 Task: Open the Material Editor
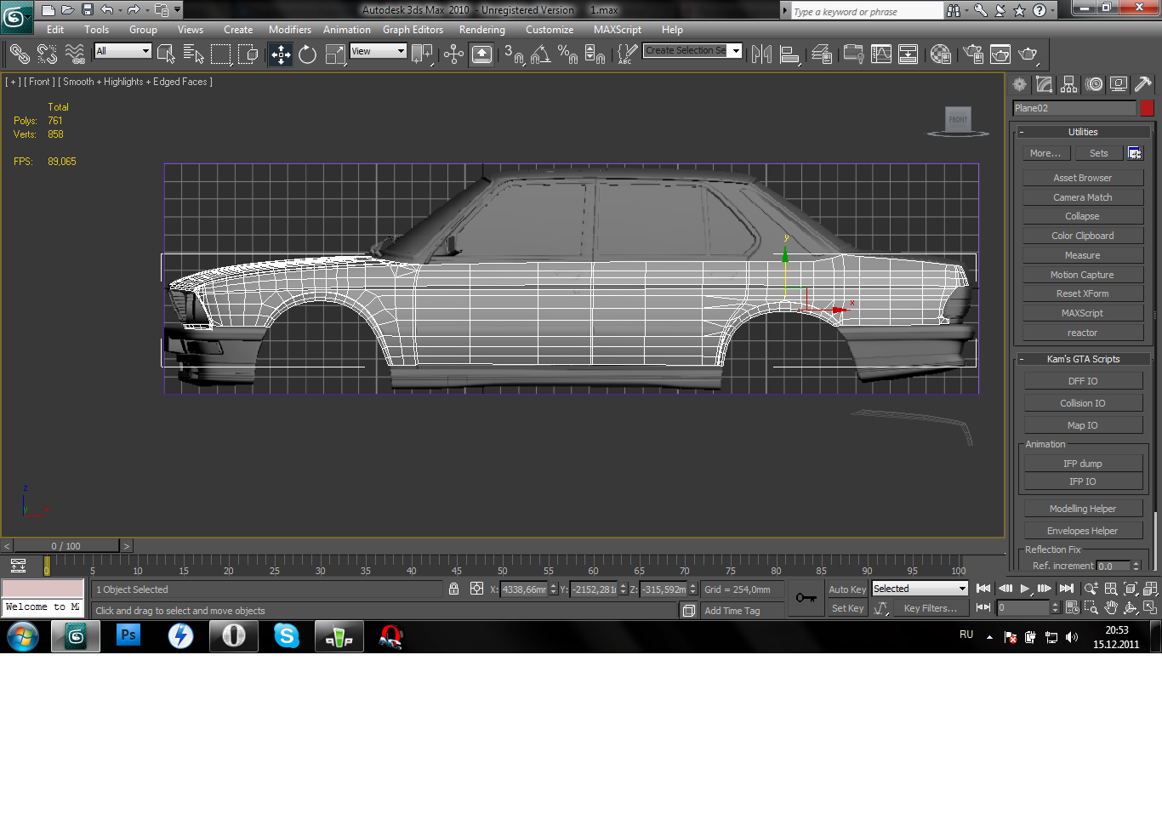click(x=940, y=54)
